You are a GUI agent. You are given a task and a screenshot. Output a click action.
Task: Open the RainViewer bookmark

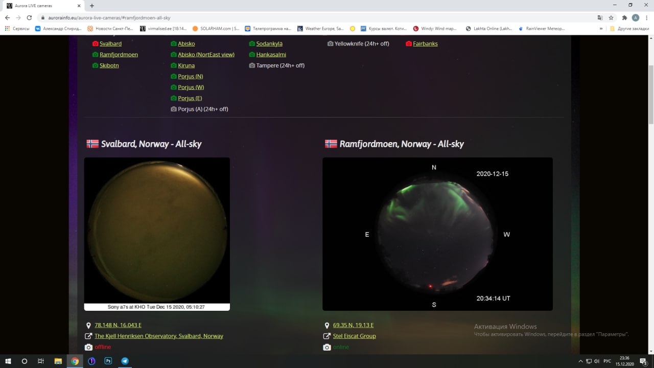pyautogui.click(x=542, y=29)
